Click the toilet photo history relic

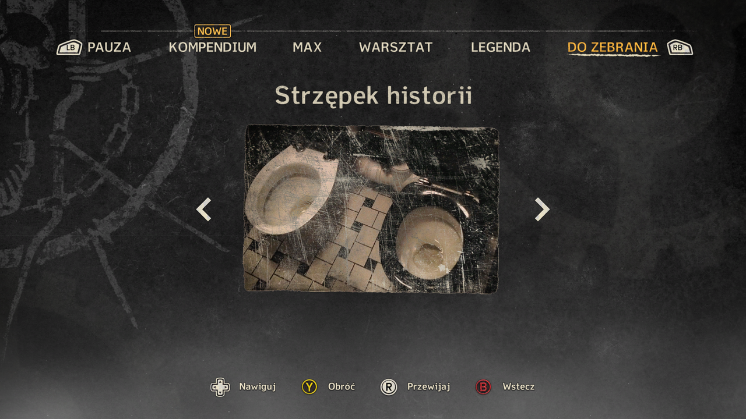371,209
